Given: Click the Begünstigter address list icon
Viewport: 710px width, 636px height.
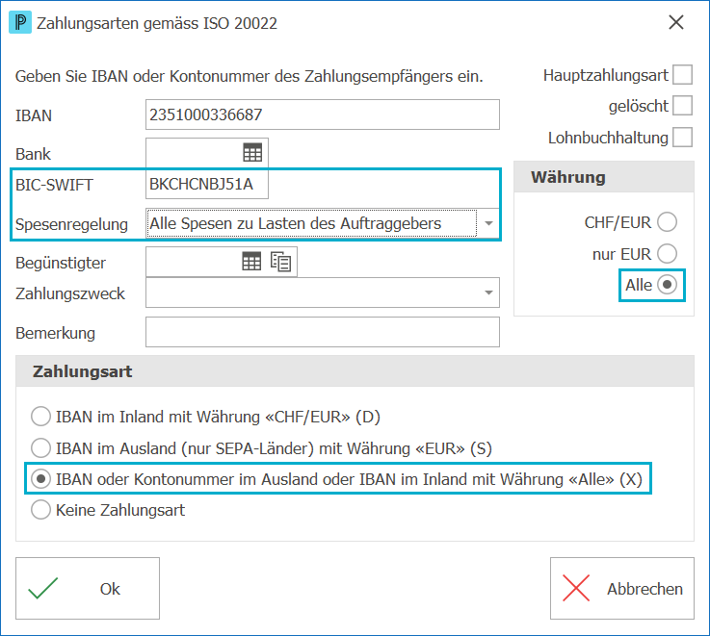Looking at the screenshot, I should click(280, 262).
